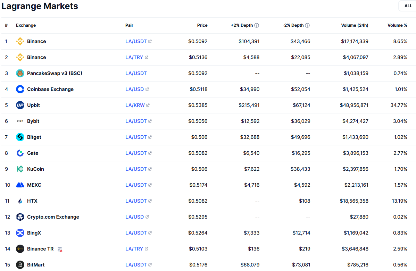The width and height of the screenshot is (416, 271).
Task: Open the Upbit LA/KRW pair link
Action: 135,105
